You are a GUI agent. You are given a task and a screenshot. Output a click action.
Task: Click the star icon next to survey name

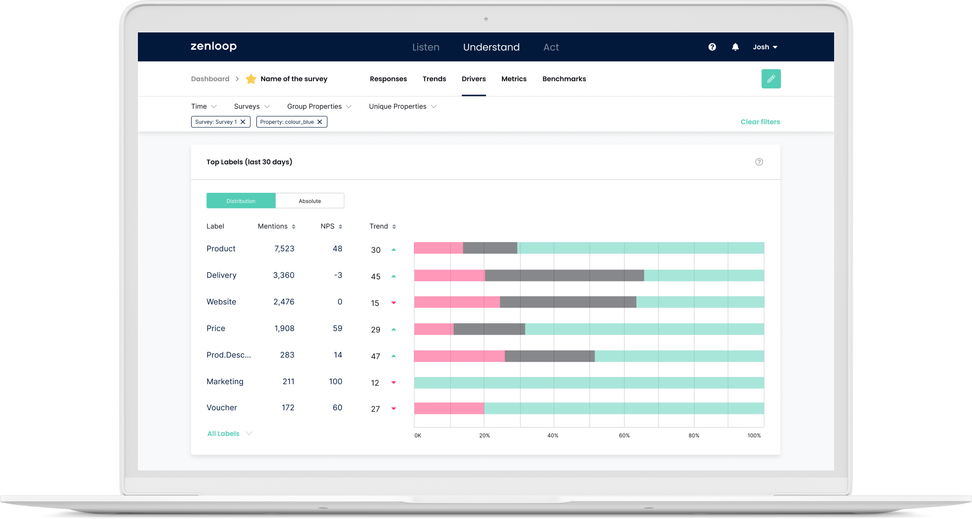click(251, 78)
